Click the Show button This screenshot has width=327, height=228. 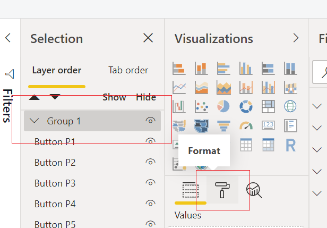114,97
